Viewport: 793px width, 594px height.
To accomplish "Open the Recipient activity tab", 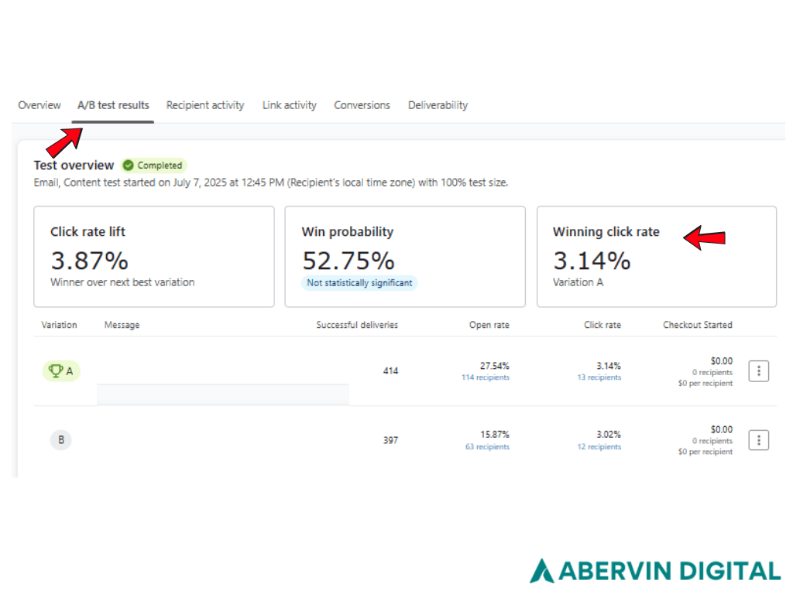I will [x=205, y=105].
